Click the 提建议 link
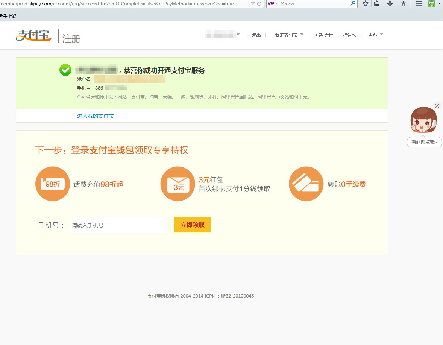This screenshot has height=345, width=443. (349, 35)
